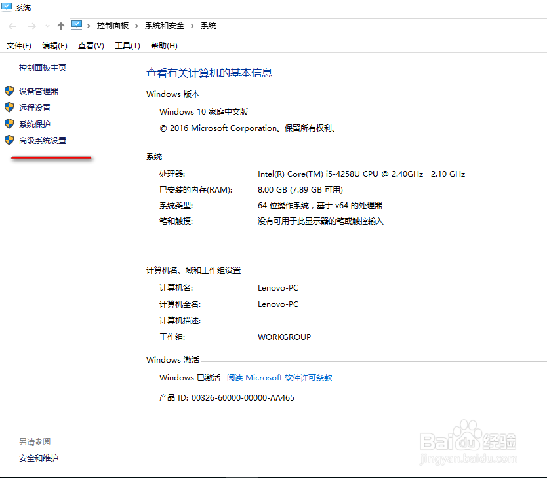
Task: Click the 处理器 label
Action: 172,174
